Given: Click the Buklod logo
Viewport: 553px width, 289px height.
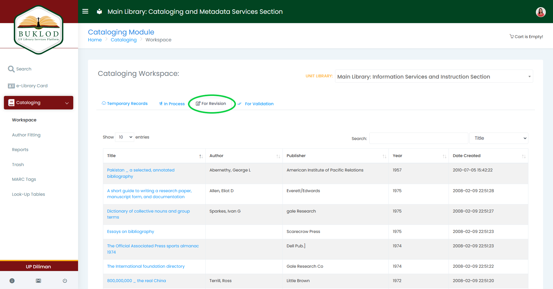Looking at the screenshot, I should click(39, 30).
